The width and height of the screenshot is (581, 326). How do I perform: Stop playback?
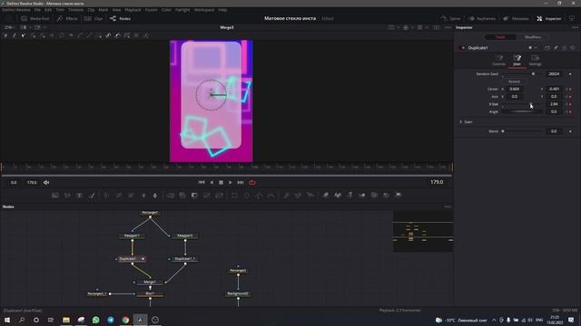pos(221,182)
